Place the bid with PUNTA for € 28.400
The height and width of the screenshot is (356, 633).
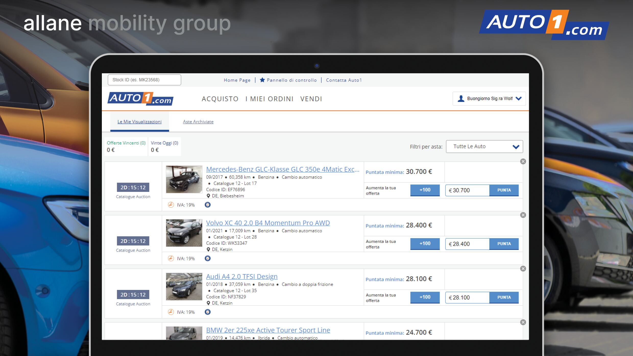504,244
